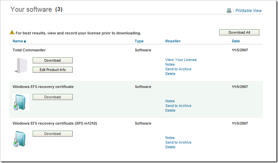Delete the shaded-row EFS recovery certificate

click(170, 110)
